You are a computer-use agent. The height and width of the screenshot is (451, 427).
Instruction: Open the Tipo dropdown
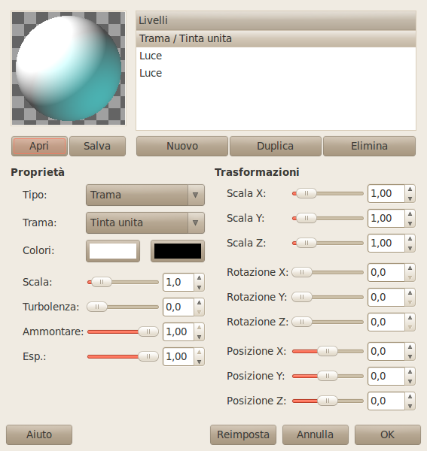(145, 195)
